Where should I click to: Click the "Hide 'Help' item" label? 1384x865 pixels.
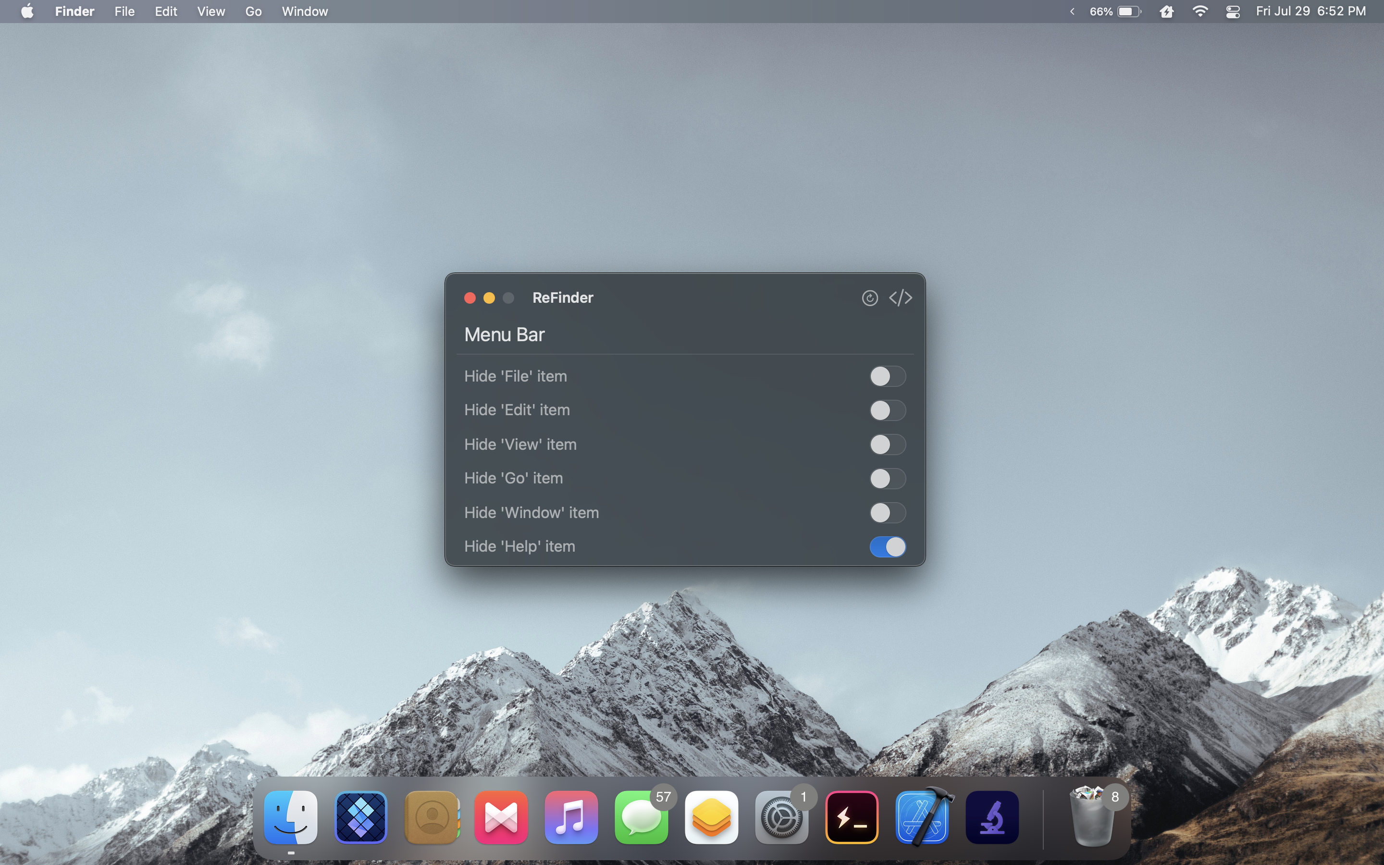520,546
